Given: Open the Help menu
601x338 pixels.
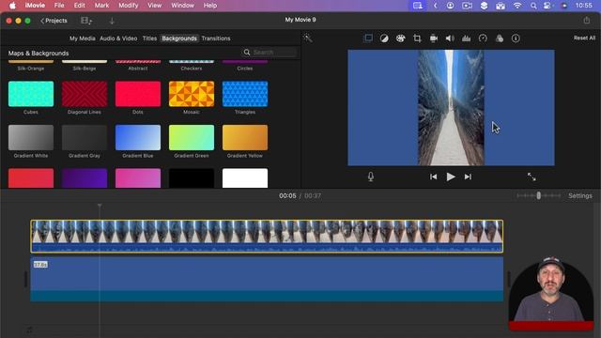Looking at the screenshot, I should (x=210, y=6).
